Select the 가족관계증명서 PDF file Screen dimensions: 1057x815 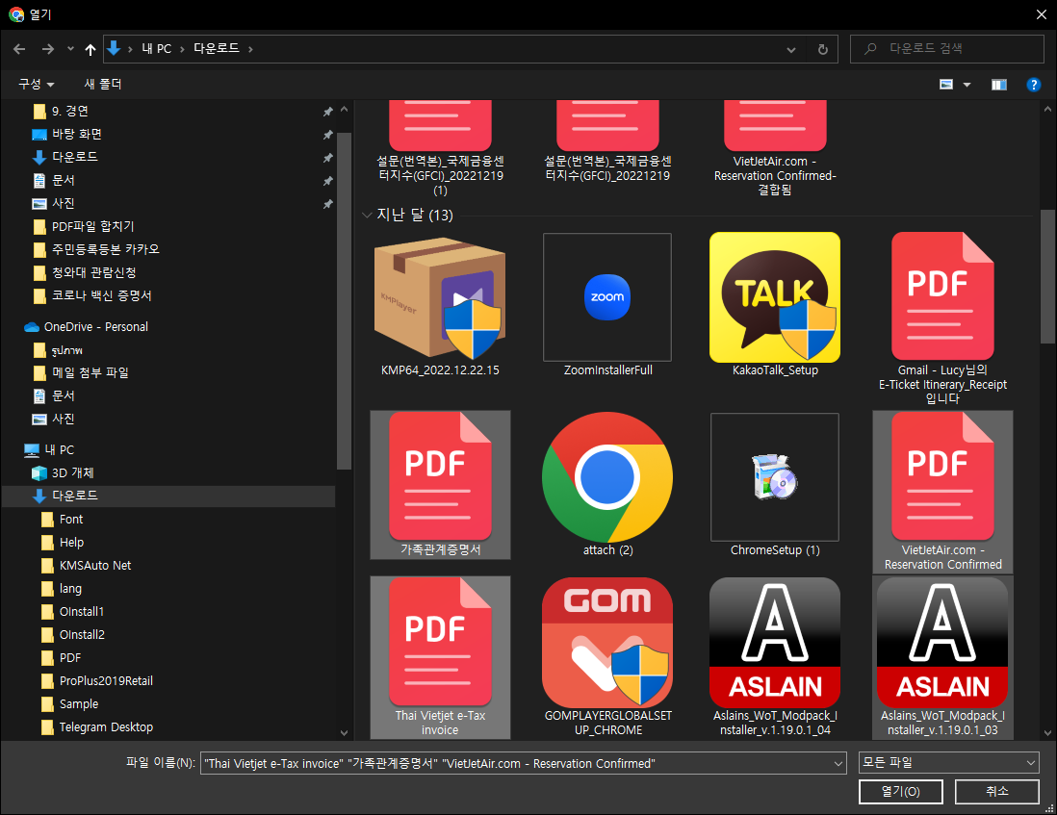pyautogui.click(x=440, y=485)
